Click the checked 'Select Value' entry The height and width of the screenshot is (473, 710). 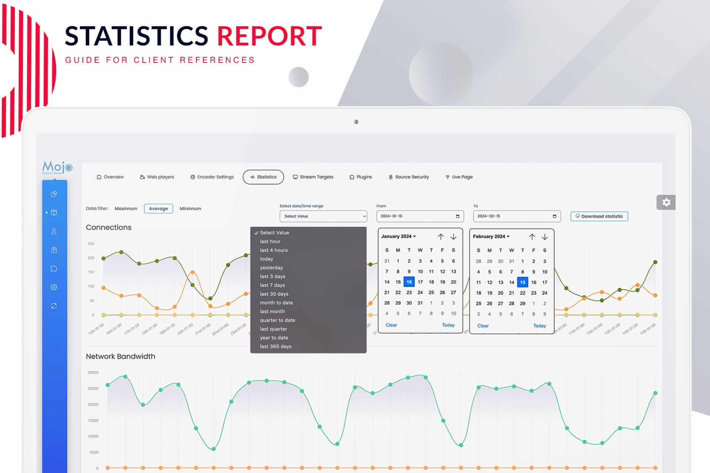tap(308, 232)
